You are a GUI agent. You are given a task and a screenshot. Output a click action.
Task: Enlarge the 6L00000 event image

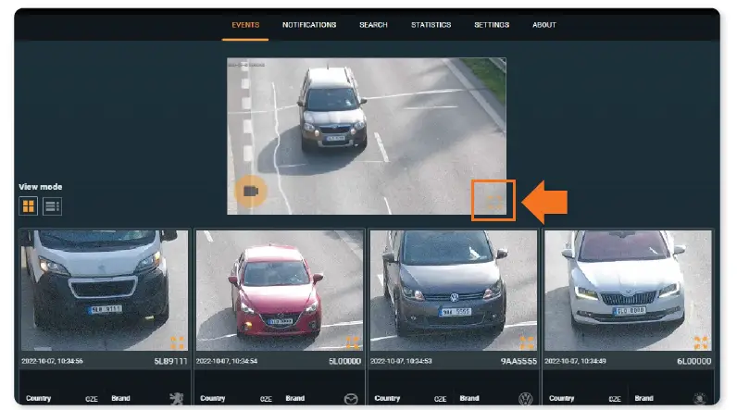click(701, 342)
